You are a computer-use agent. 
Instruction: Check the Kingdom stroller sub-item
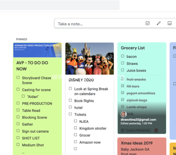coord(75,128)
